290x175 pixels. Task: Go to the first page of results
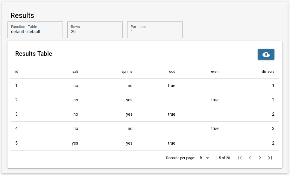tap(240, 158)
